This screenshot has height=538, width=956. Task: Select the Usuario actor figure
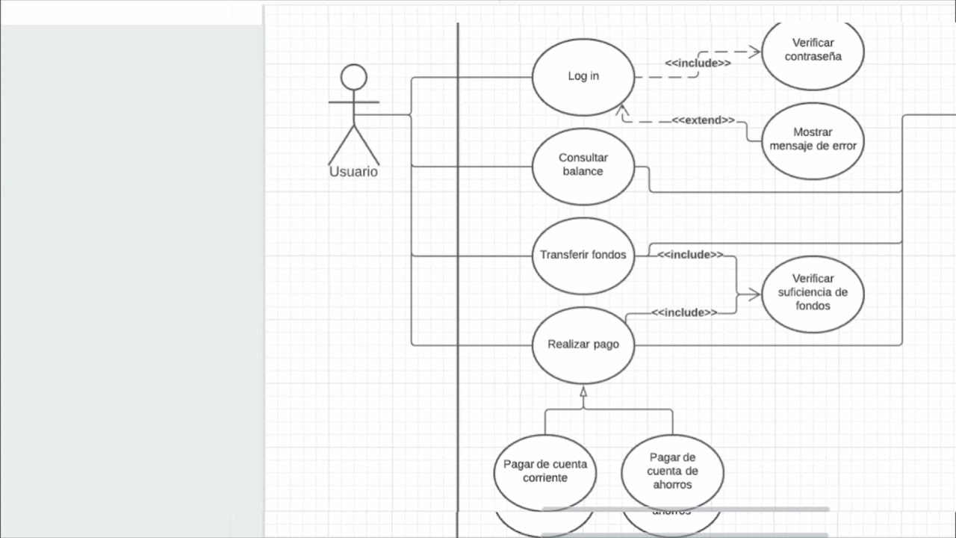[354, 114]
